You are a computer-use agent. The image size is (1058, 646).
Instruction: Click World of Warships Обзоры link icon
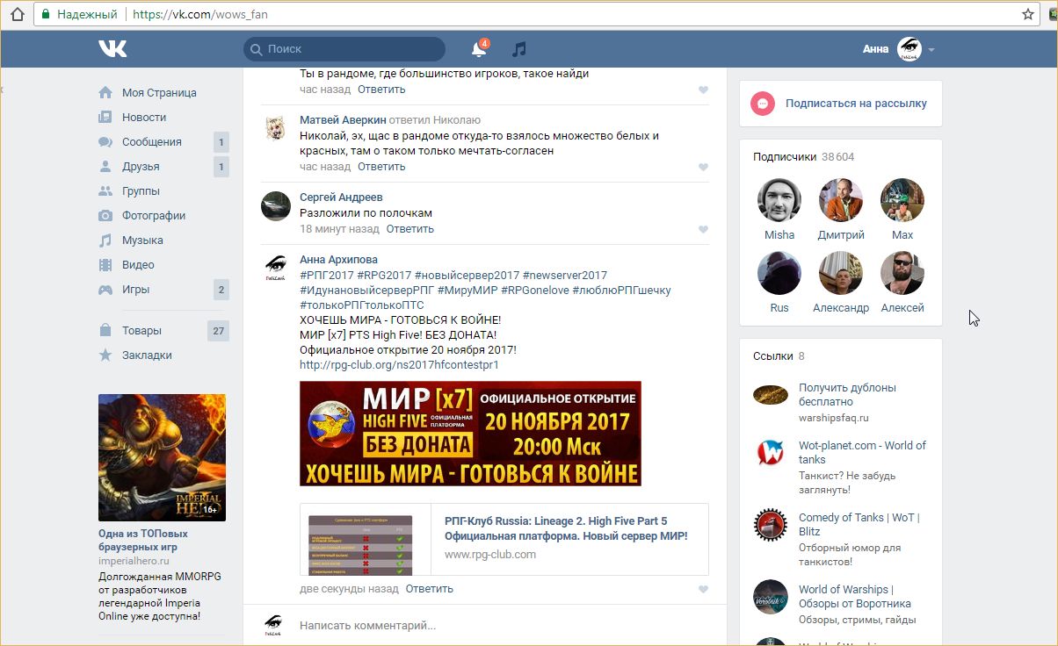[771, 597]
